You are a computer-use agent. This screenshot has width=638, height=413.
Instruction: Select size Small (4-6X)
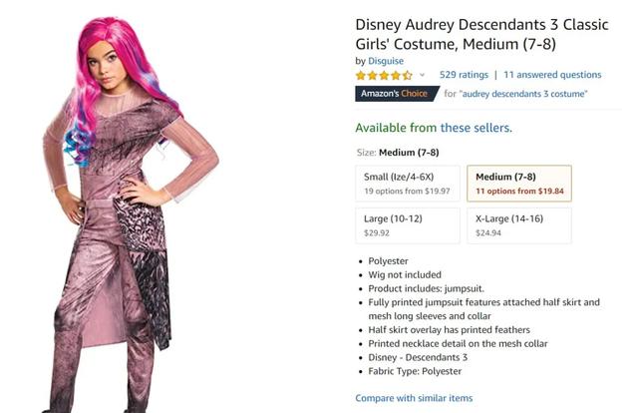[x=408, y=184]
